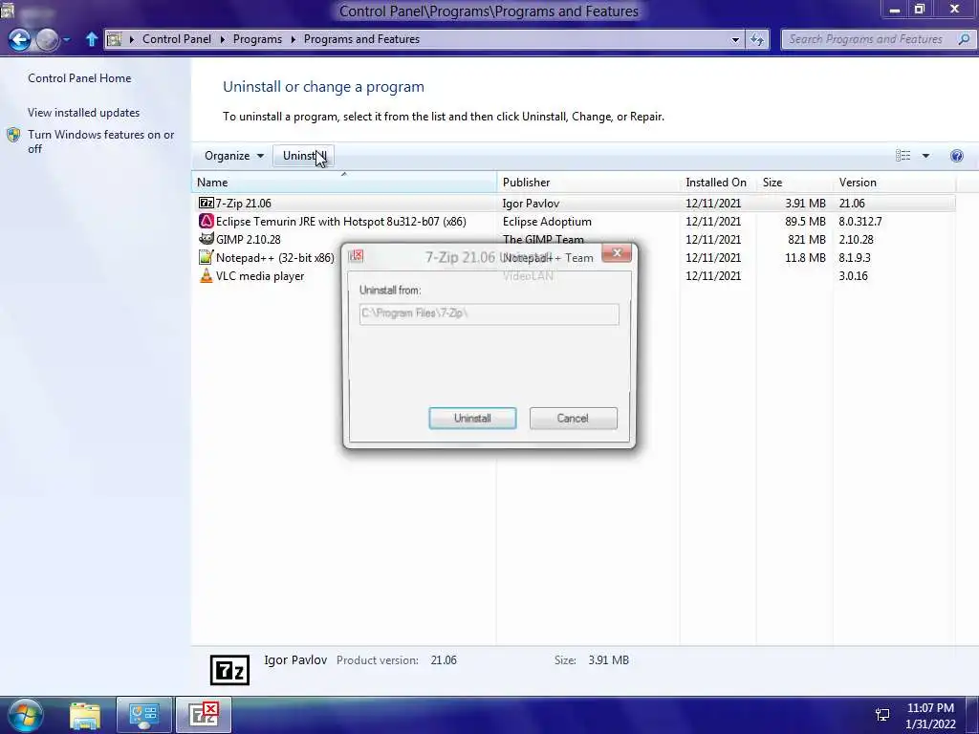Click the 7-Zip icon in list

207,203
